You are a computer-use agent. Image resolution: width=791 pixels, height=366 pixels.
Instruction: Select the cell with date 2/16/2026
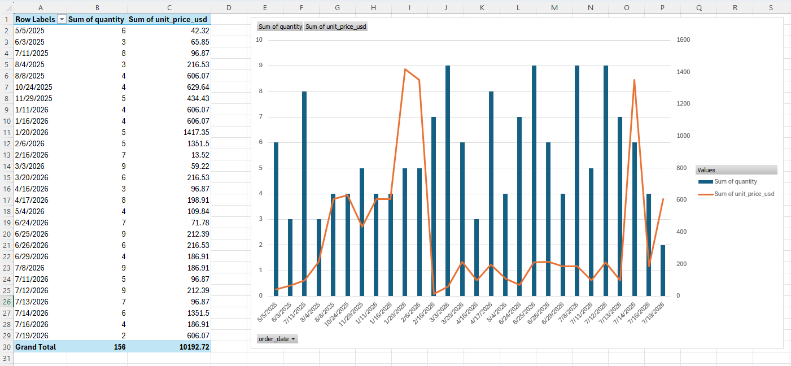tap(40, 155)
